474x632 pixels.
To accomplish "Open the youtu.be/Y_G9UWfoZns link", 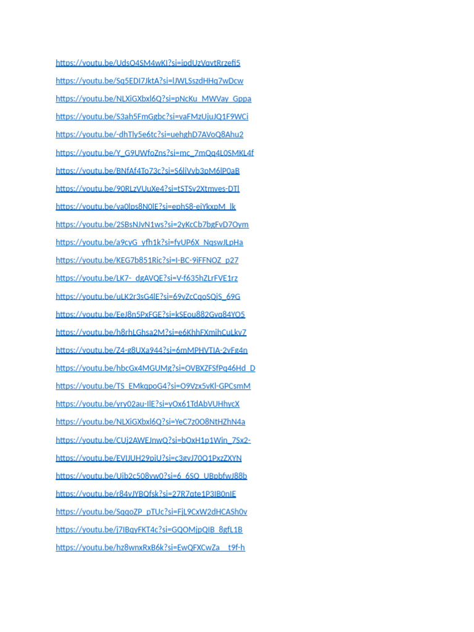I will 155,153.
